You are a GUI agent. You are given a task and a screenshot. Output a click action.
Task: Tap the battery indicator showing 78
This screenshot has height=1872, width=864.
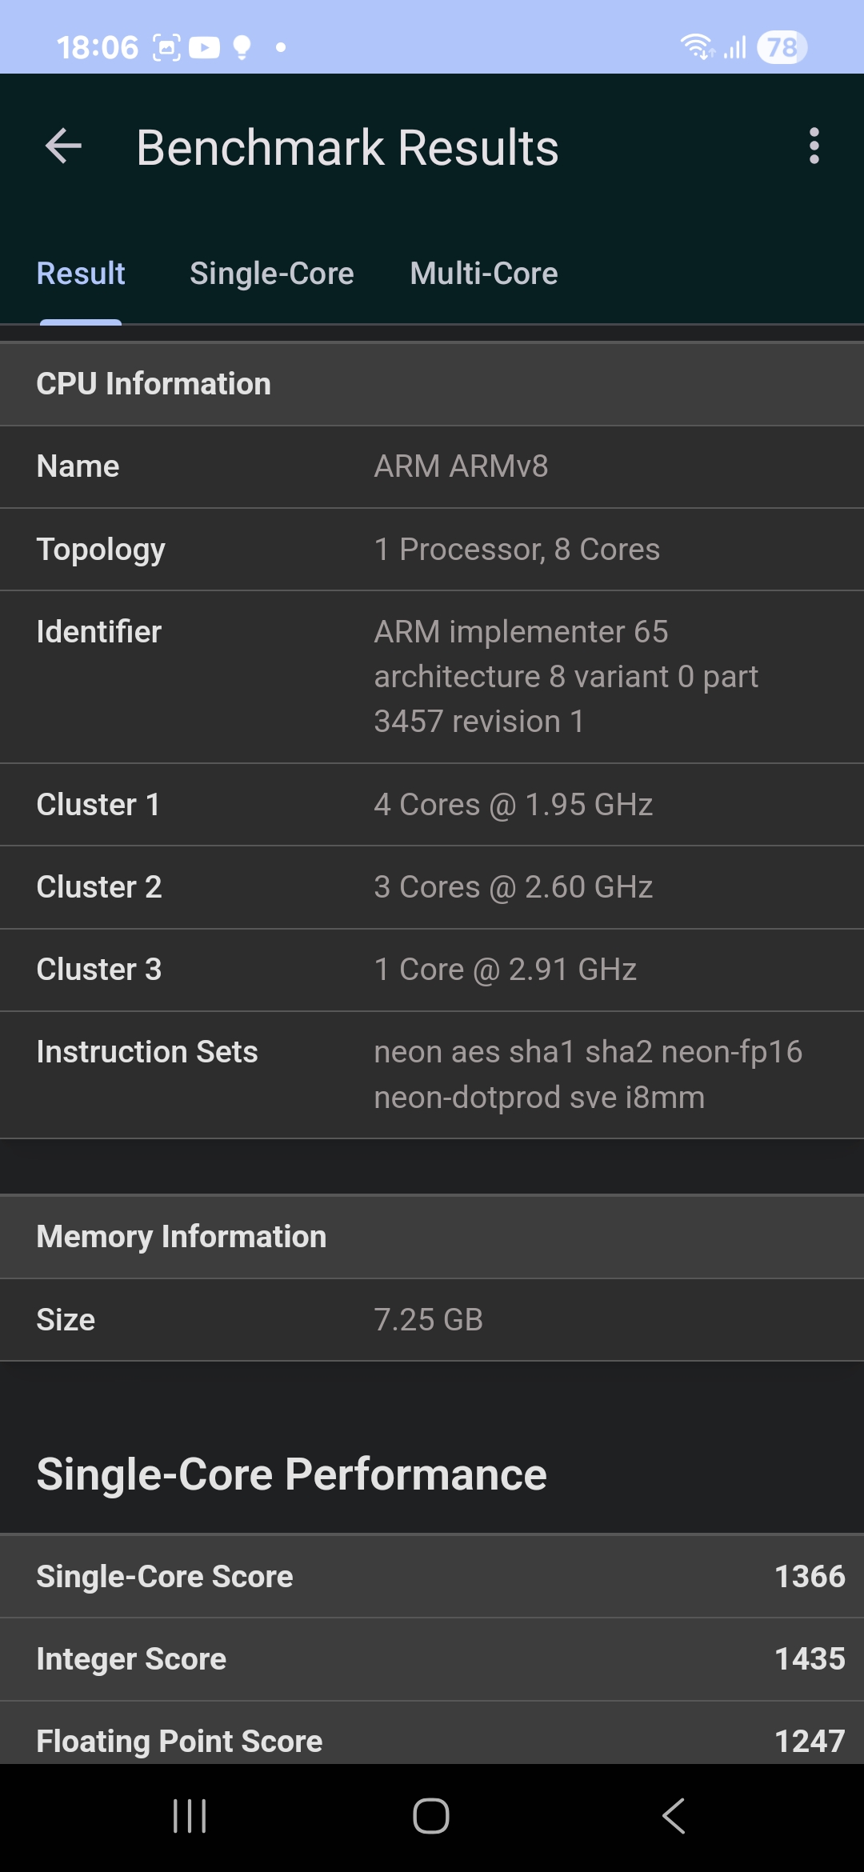[782, 48]
